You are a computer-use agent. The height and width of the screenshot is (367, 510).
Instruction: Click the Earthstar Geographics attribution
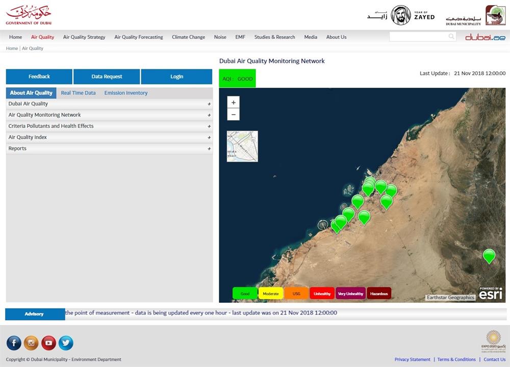pyautogui.click(x=450, y=298)
